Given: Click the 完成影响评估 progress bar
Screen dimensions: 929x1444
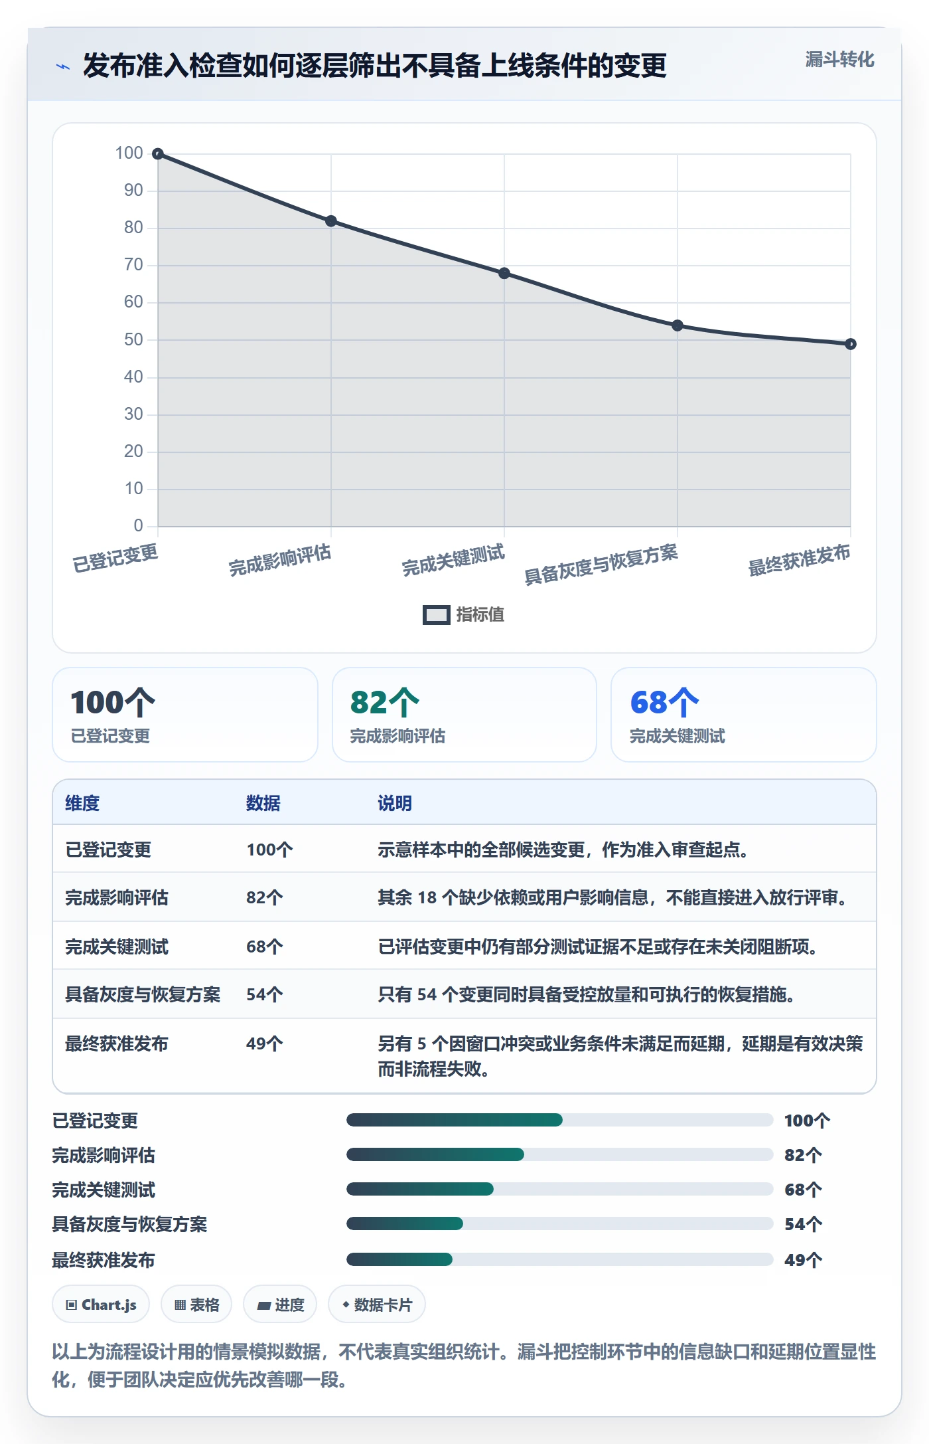Looking at the screenshot, I should tap(559, 1155).
